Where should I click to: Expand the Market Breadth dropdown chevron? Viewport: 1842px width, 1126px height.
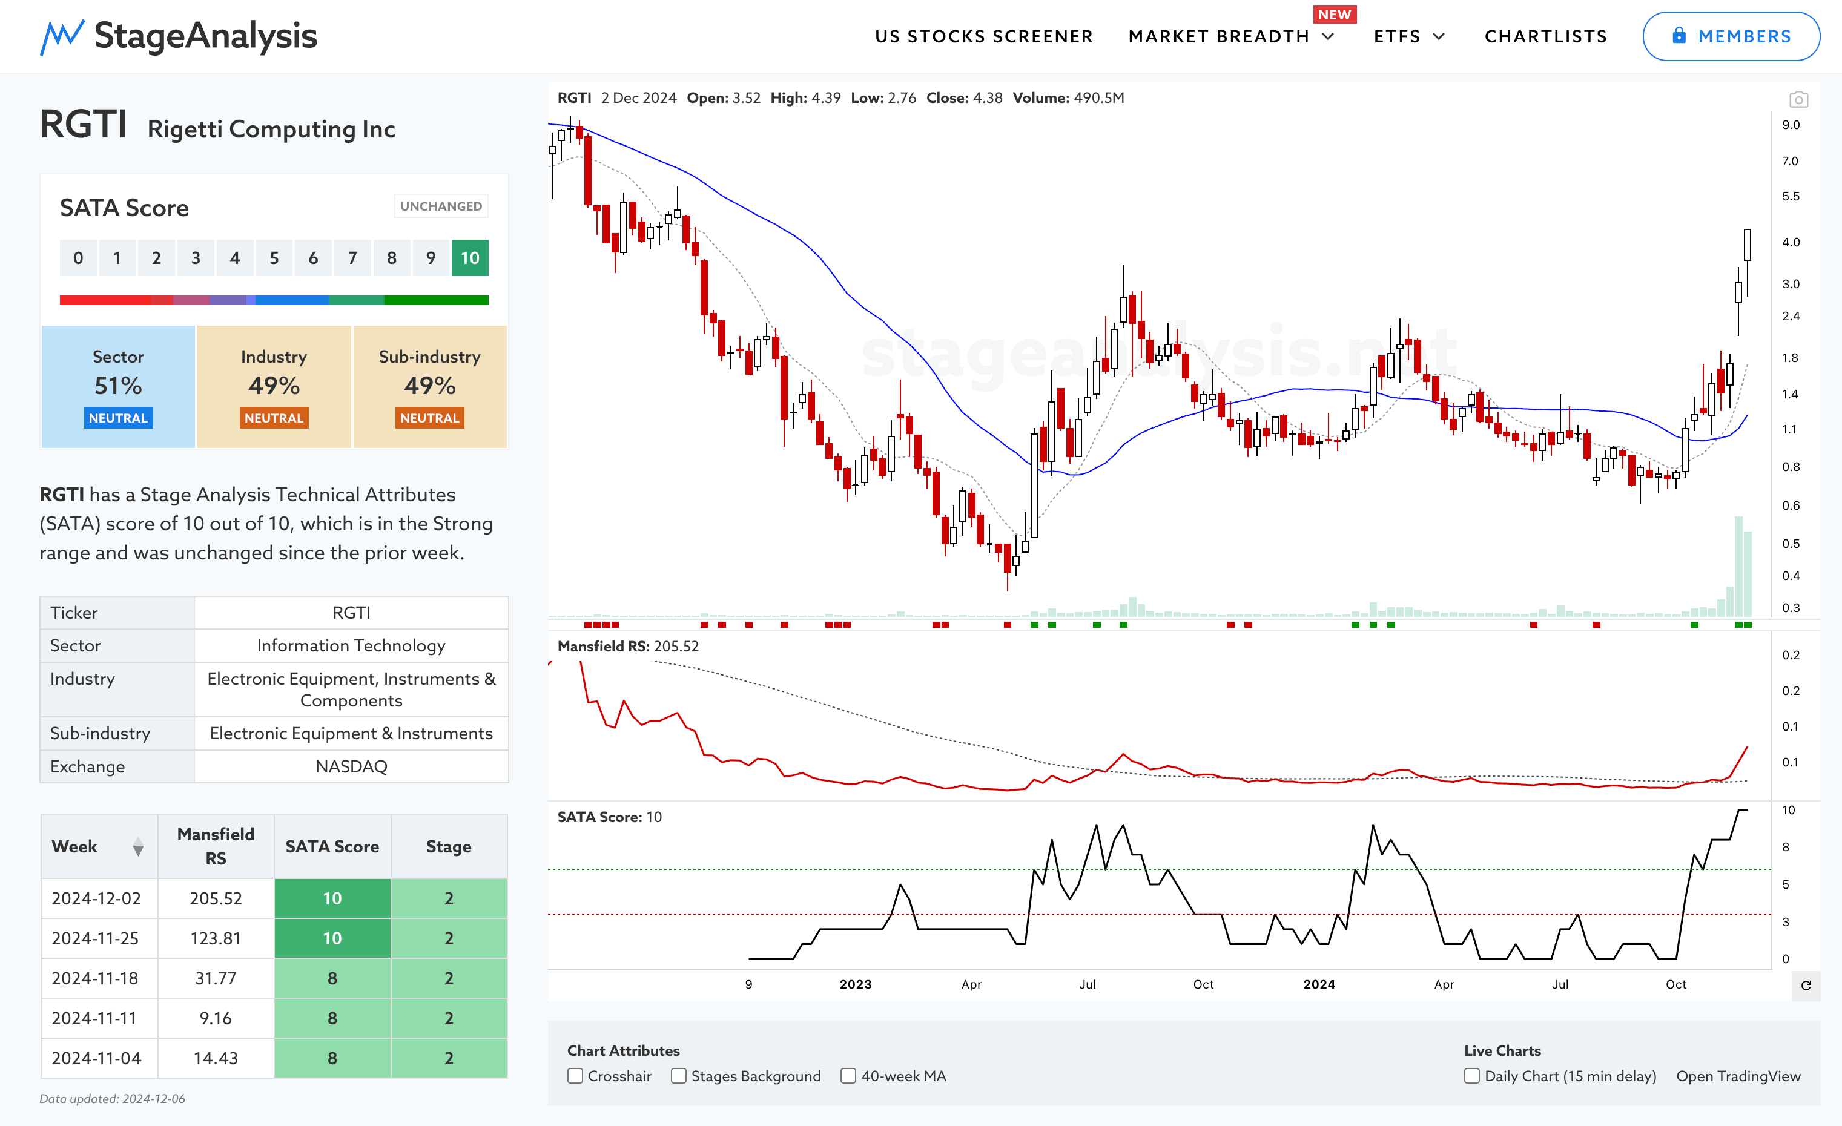(x=1329, y=36)
